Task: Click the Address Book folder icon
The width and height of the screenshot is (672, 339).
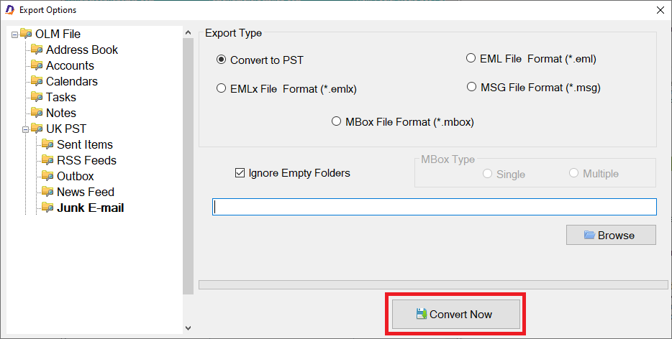Action: coord(37,50)
